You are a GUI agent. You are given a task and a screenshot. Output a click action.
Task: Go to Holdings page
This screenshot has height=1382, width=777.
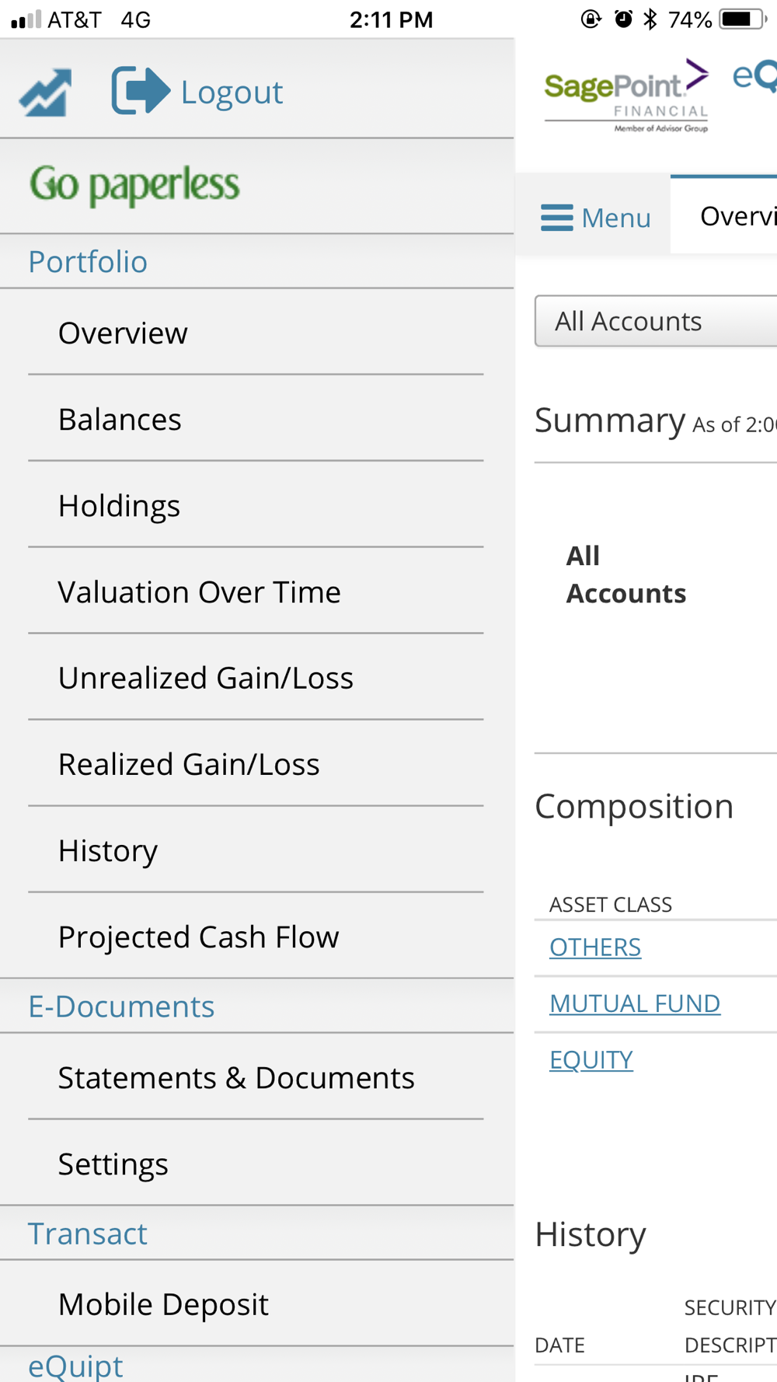tap(119, 506)
